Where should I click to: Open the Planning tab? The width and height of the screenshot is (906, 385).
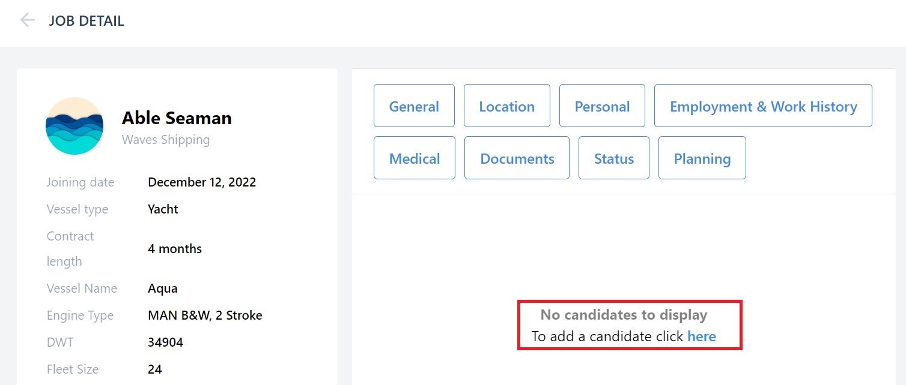(x=702, y=158)
